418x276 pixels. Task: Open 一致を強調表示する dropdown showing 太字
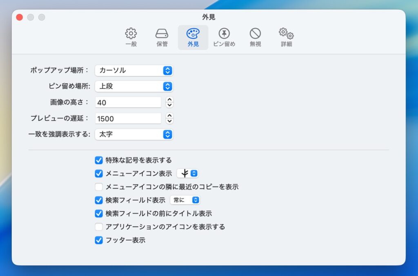point(134,134)
